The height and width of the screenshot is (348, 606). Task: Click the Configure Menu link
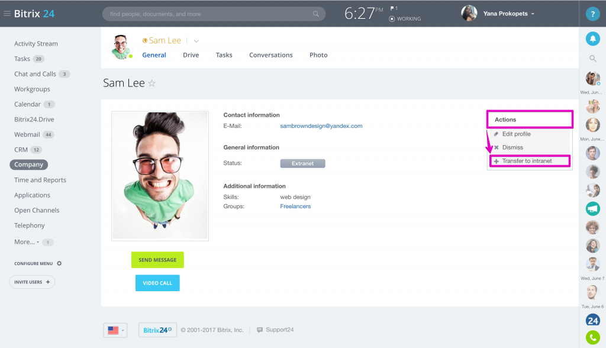pyautogui.click(x=33, y=264)
